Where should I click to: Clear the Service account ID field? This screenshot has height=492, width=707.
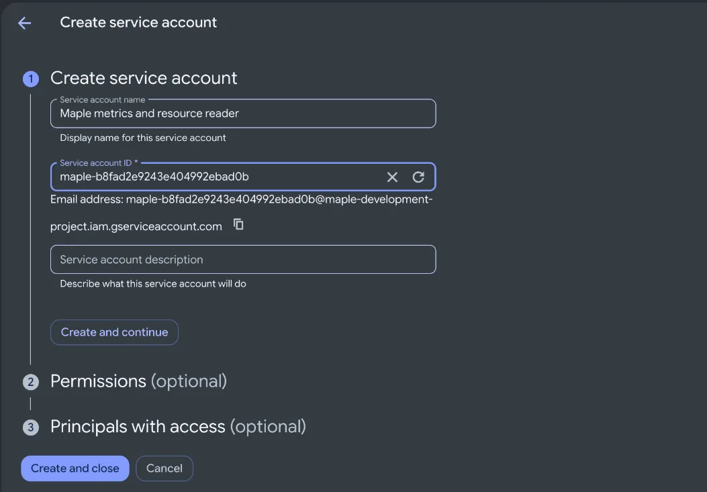click(x=392, y=177)
